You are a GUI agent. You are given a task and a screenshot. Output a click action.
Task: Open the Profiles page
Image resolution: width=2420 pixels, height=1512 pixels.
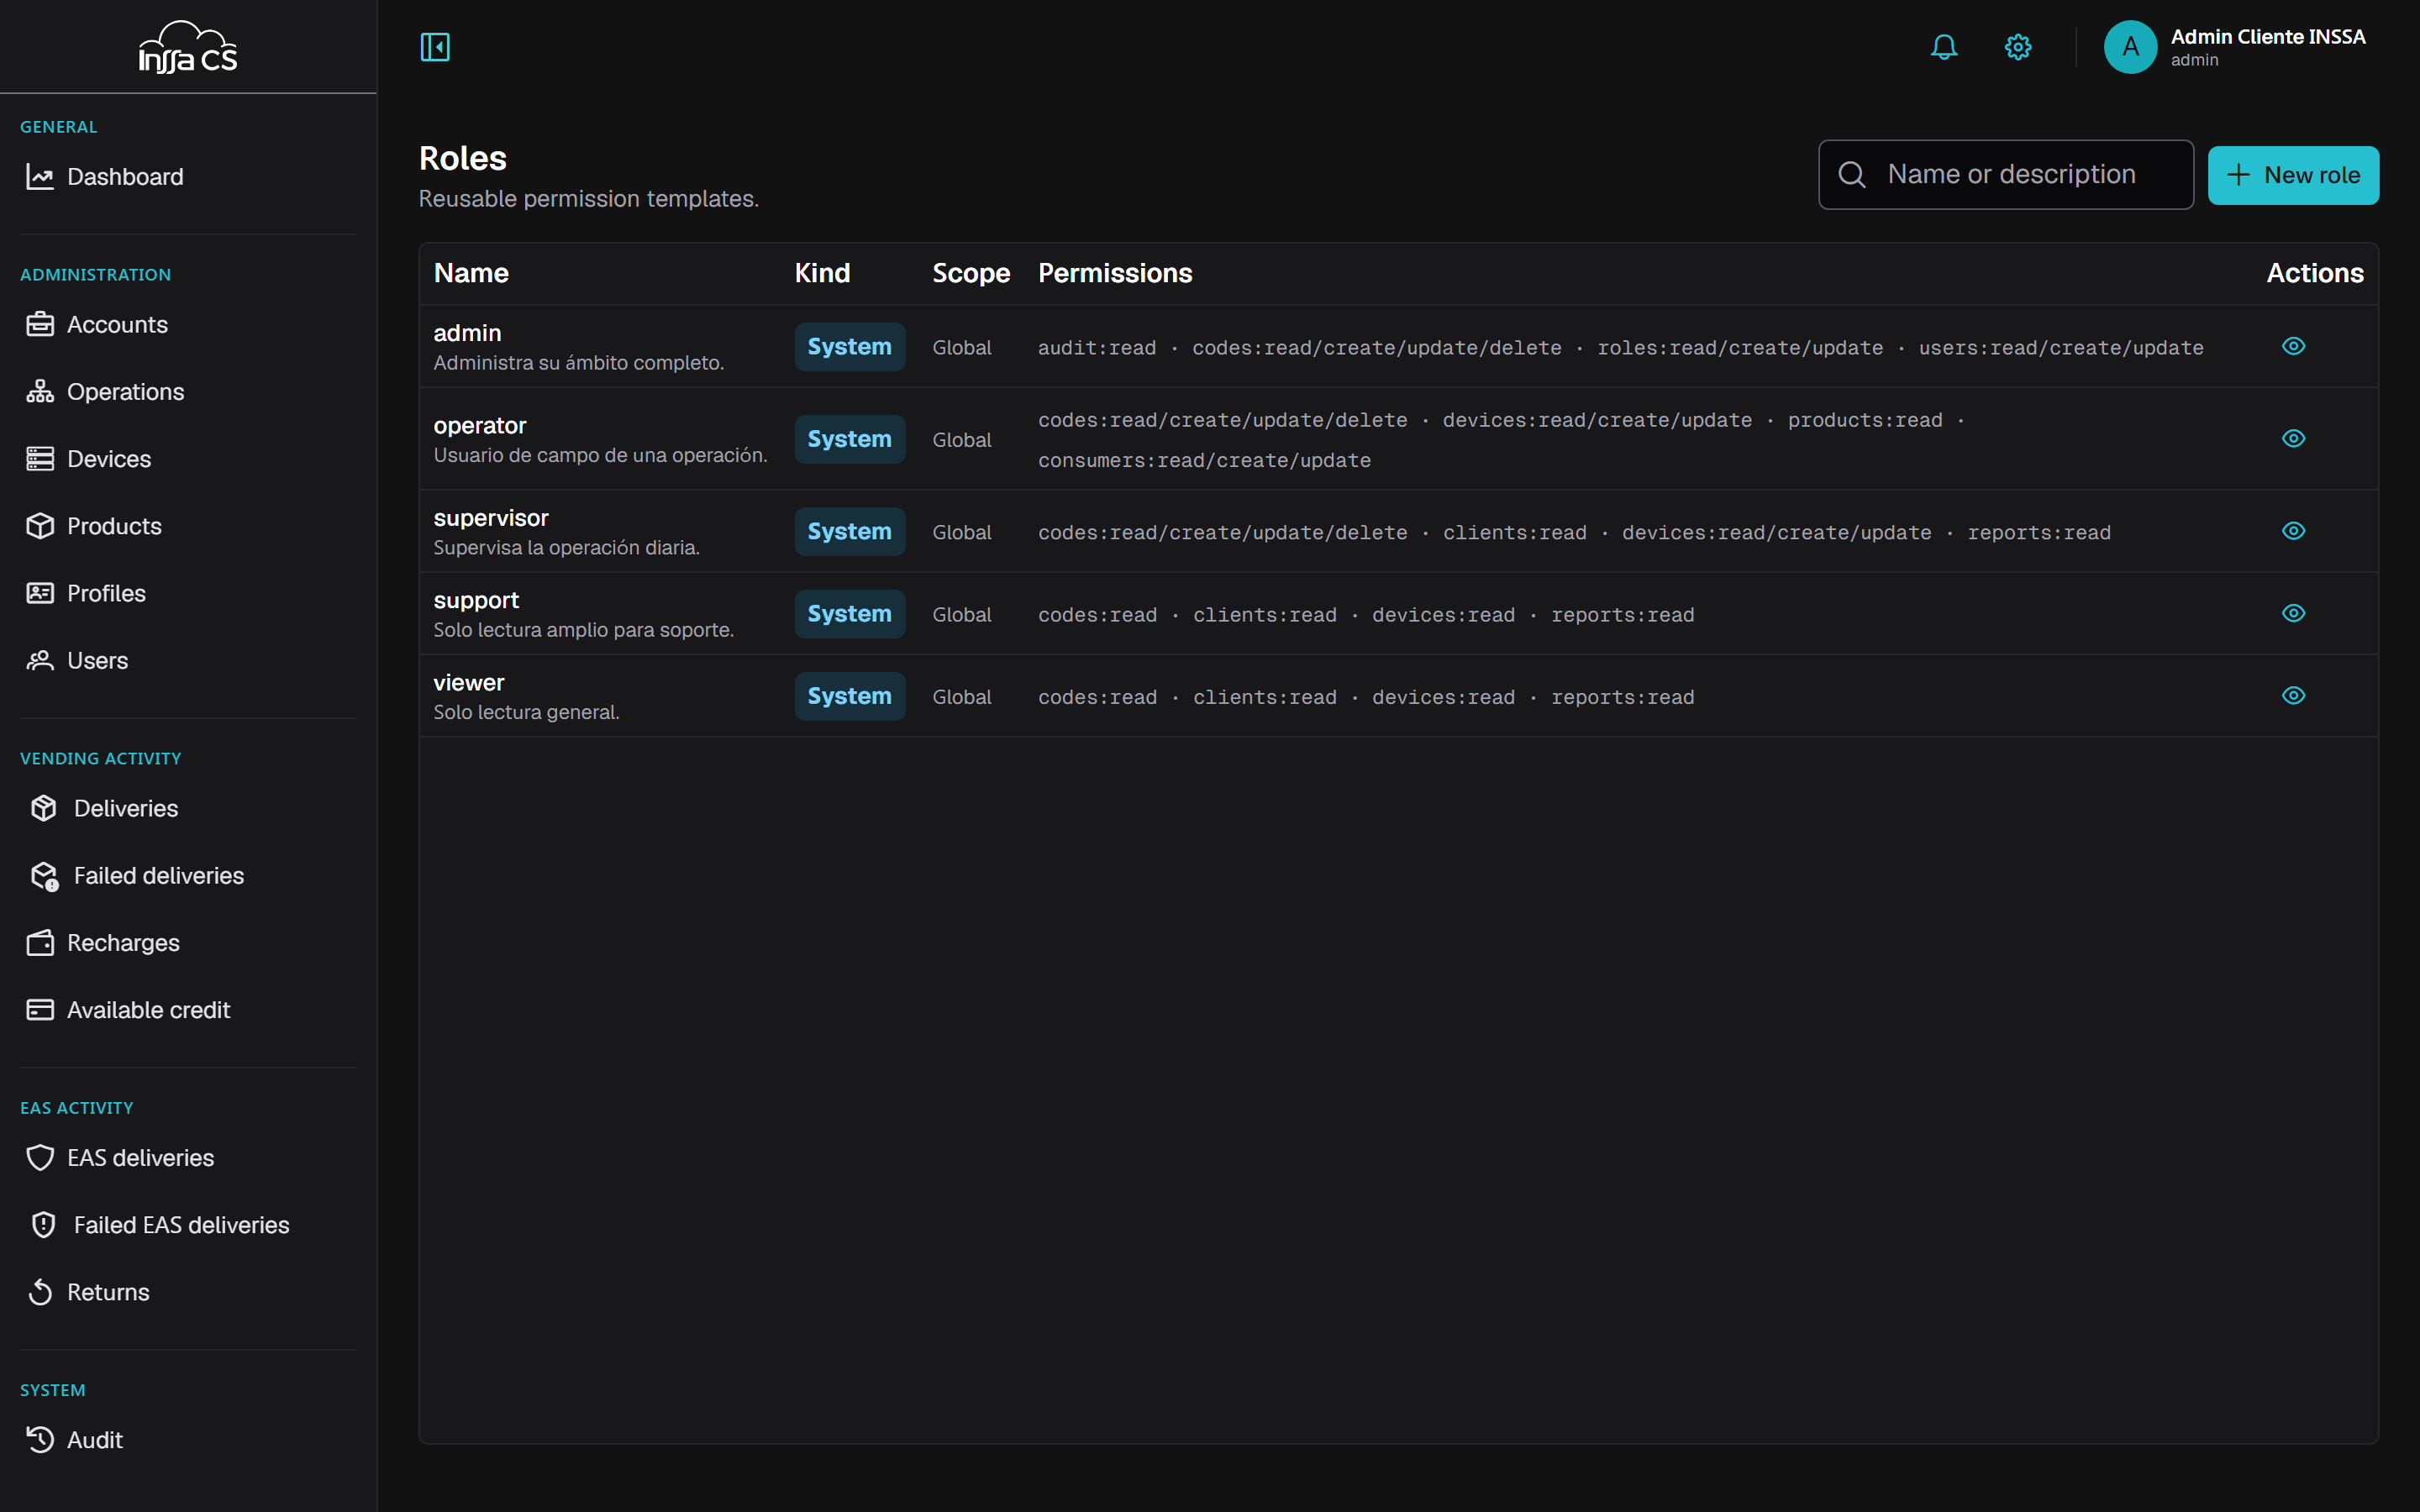coord(188,593)
